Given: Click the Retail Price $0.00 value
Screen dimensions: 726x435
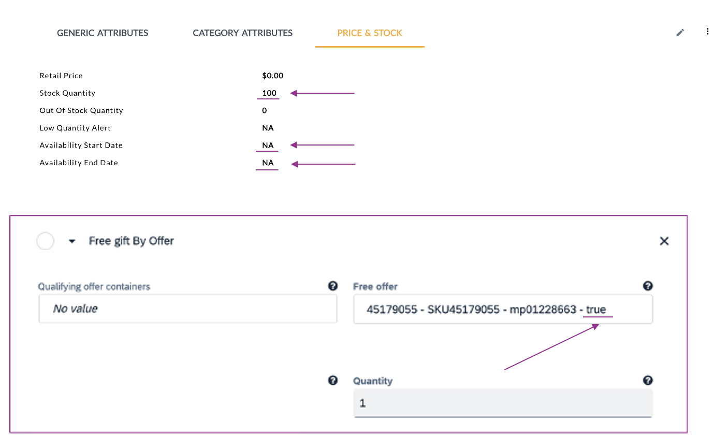Looking at the screenshot, I should (x=273, y=76).
